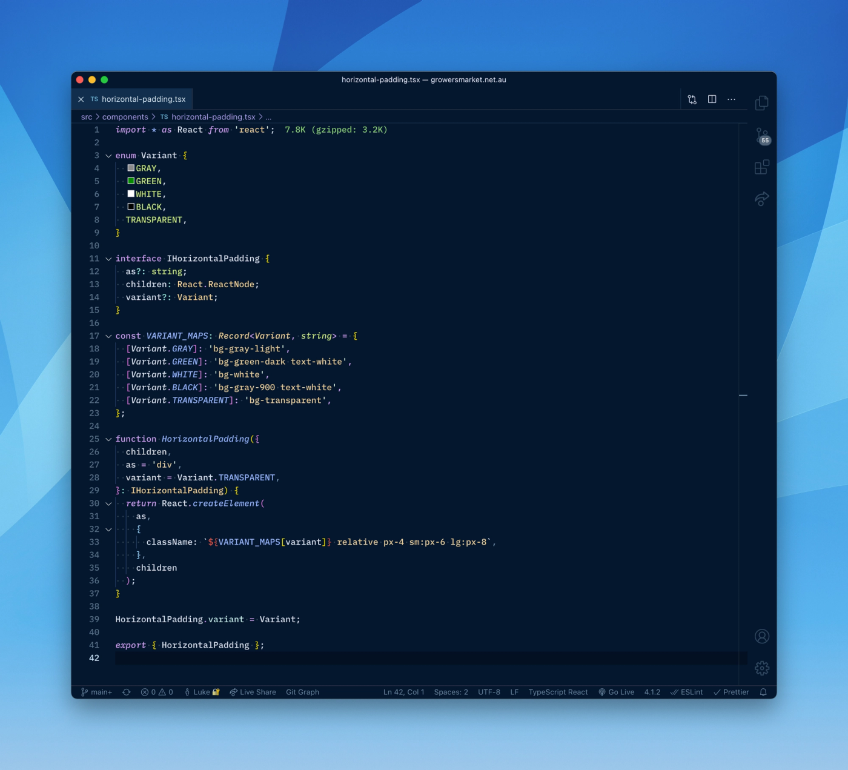
Task: Click the notifications bell in the status bar
Action: tap(763, 691)
